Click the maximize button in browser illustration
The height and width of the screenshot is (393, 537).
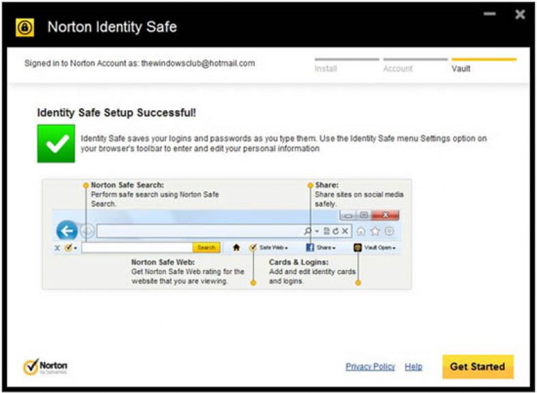point(364,216)
